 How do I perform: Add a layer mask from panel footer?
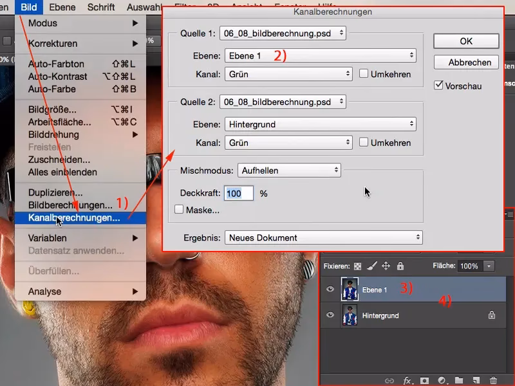[x=425, y=381]
